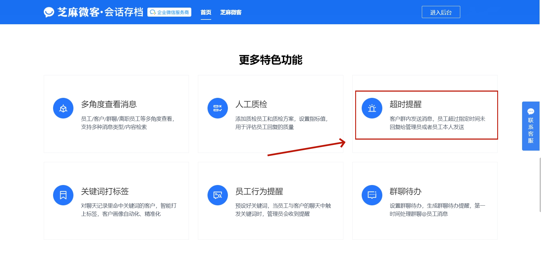Click the 超时提醒 alarm light icon

[372, 108]
